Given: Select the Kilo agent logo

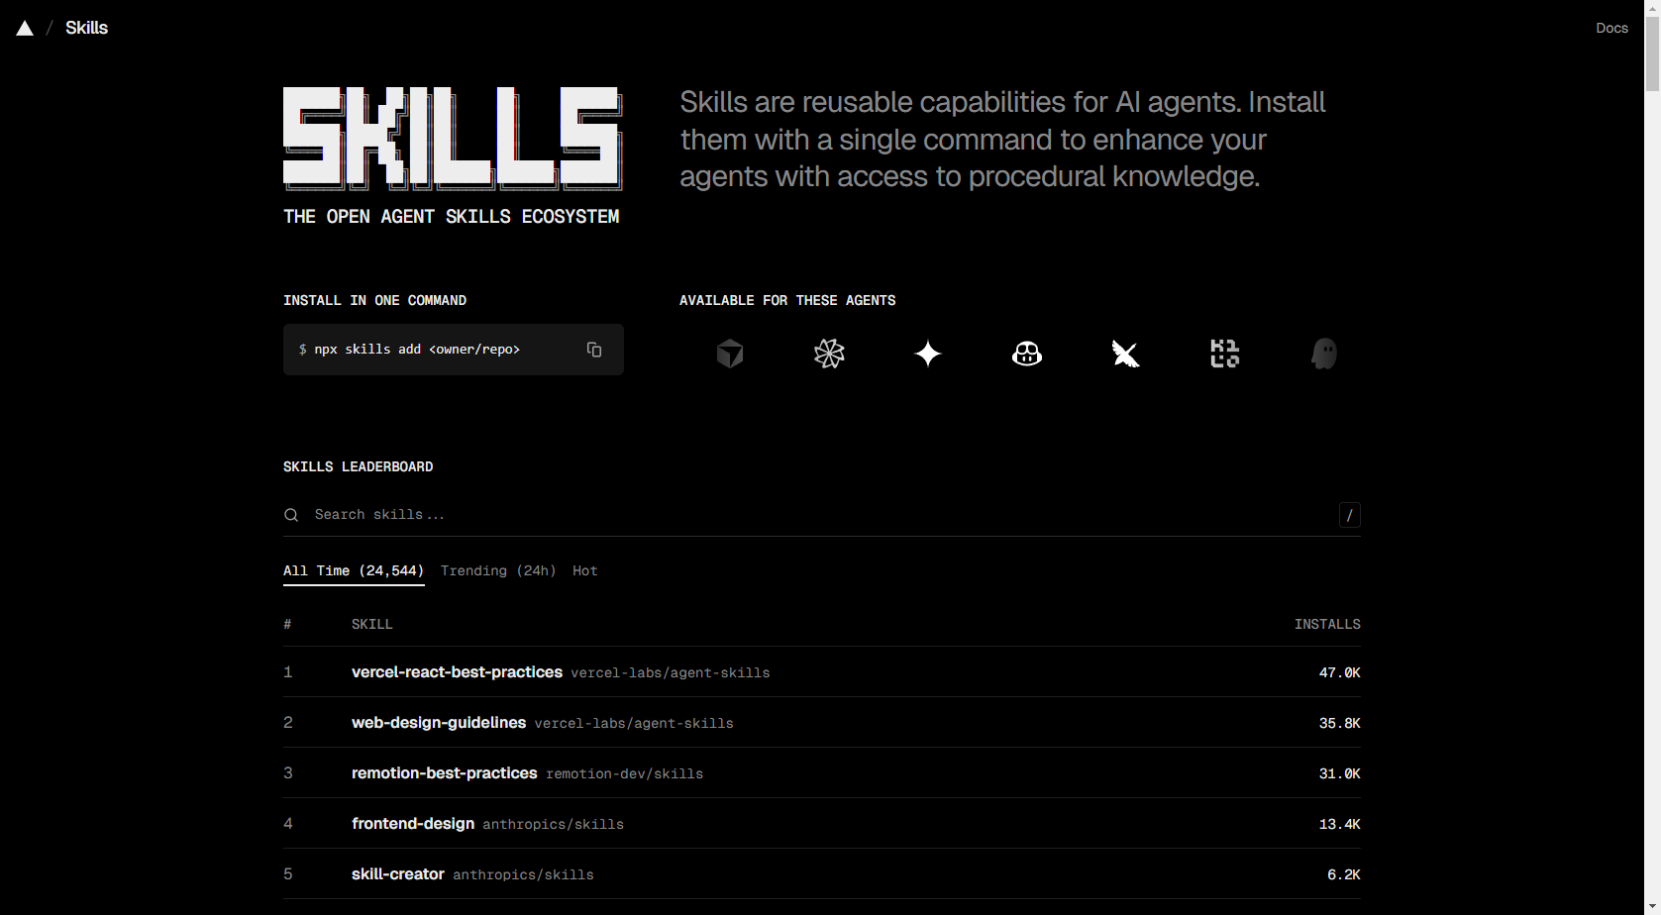Looking at the screenshot, I should click(x=1224, y=354).
